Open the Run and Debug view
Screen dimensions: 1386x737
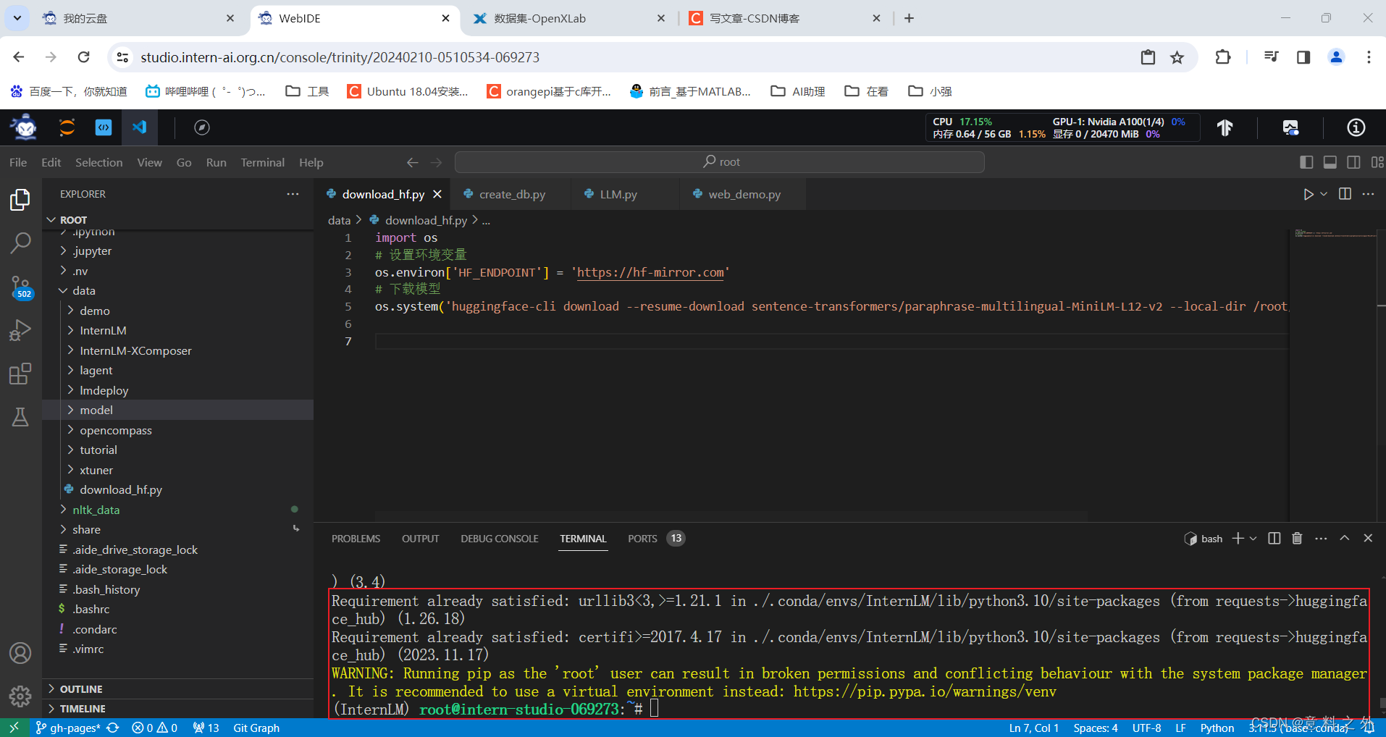point(20,330)
